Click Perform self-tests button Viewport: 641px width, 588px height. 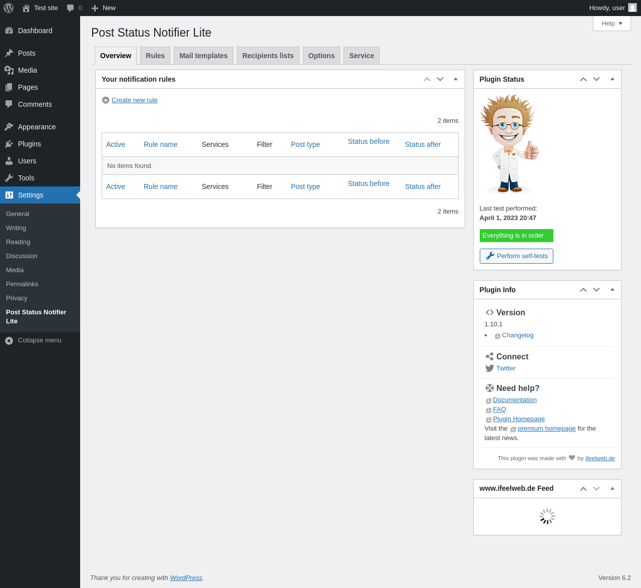[x=516, y=256]
